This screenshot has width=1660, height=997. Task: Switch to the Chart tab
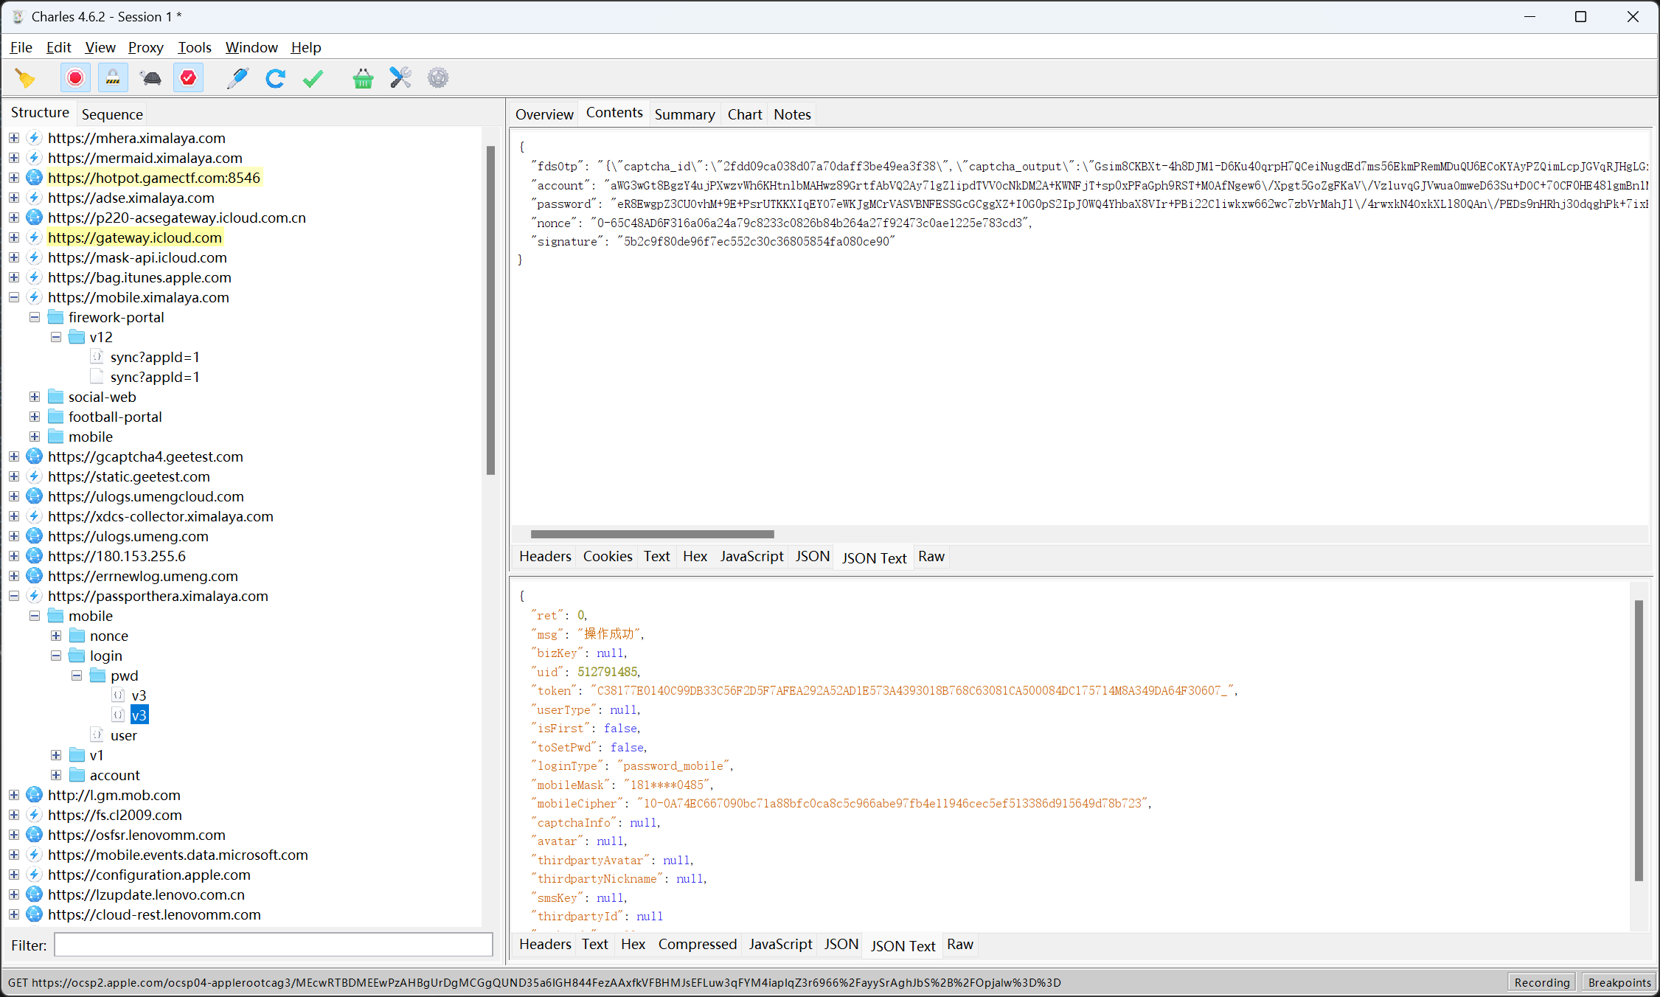click(745, 114)
